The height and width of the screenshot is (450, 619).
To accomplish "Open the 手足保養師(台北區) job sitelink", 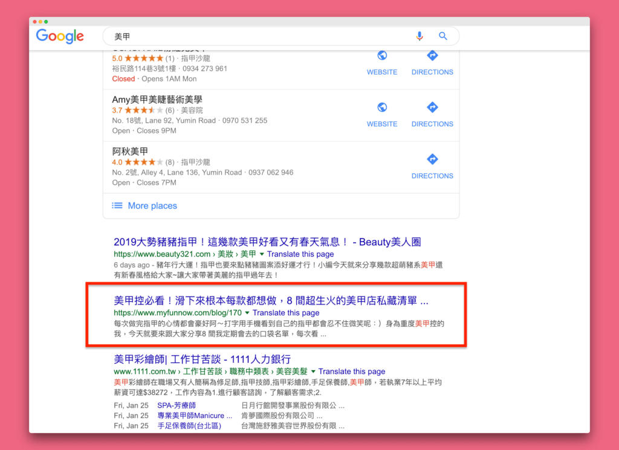I will point(189,426).
